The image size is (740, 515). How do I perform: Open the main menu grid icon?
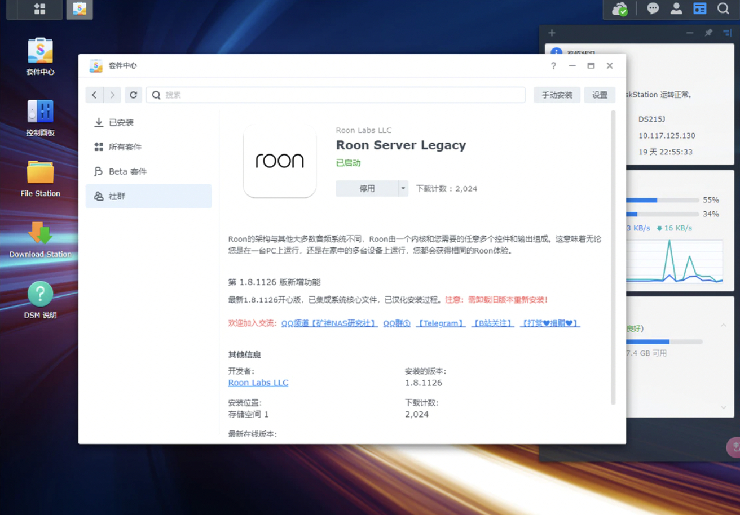(39, 9)
